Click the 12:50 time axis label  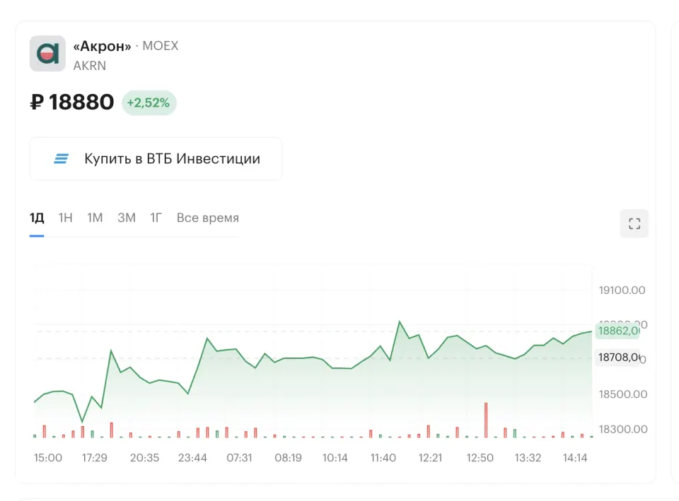480,458
